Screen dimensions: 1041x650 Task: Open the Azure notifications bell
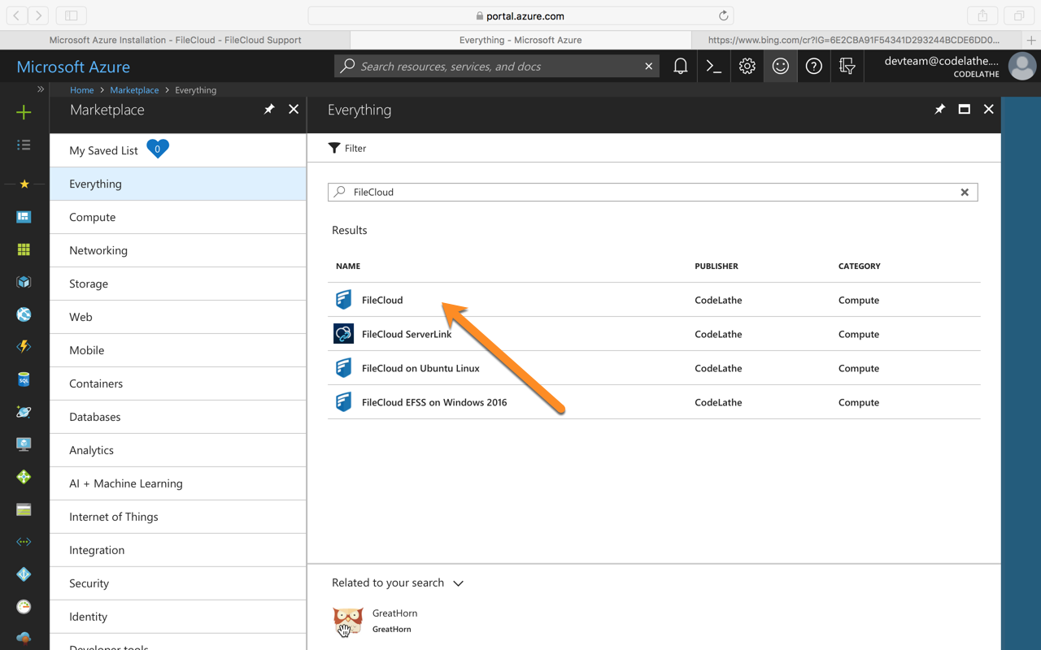click(680, 67)
